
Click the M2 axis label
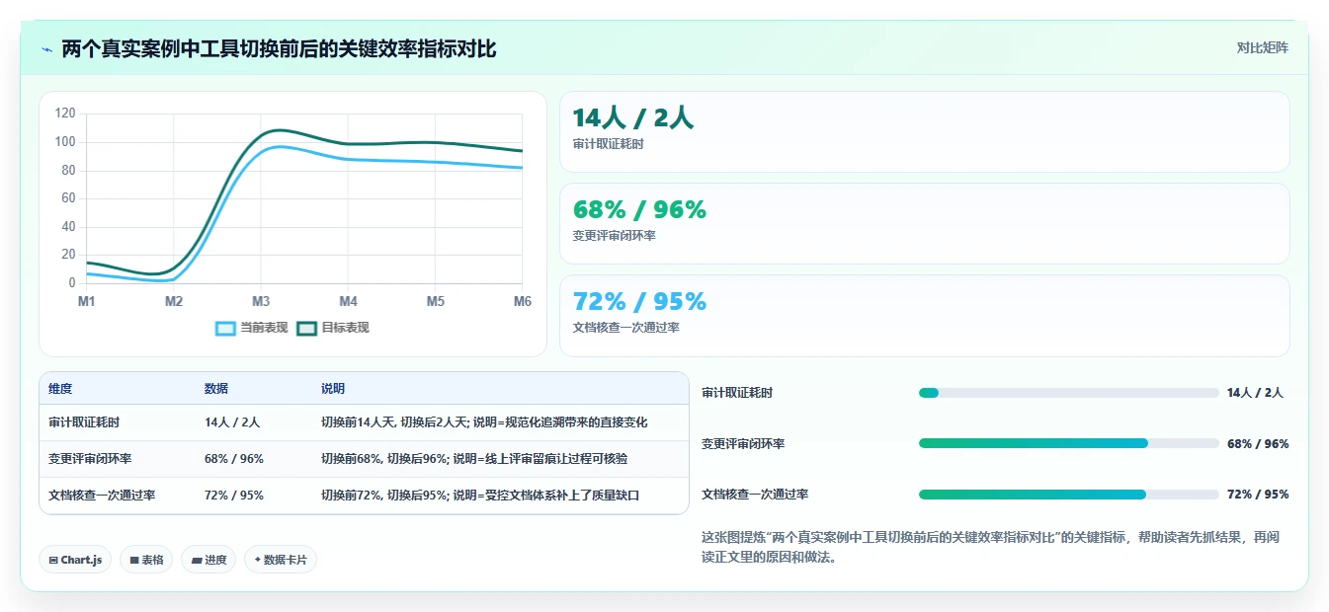(x=174, y=301)
